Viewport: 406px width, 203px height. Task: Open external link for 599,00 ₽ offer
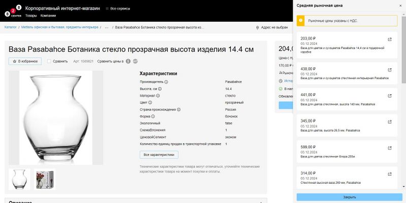(x=389, y=148)
